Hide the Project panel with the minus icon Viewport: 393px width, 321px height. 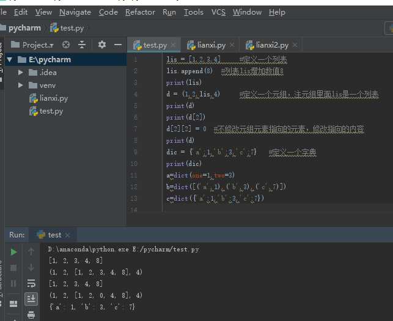coord(118,45)
